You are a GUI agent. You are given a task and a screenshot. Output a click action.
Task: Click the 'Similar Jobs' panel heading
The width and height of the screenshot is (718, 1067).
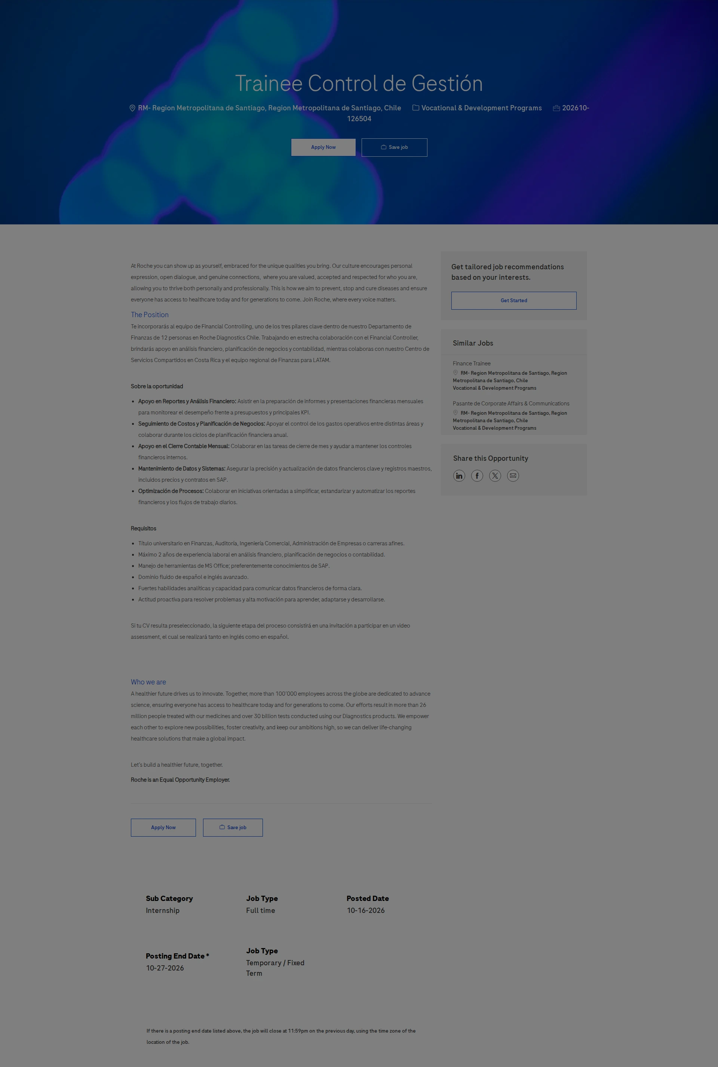pyautogui.click(x=473, y=343)
